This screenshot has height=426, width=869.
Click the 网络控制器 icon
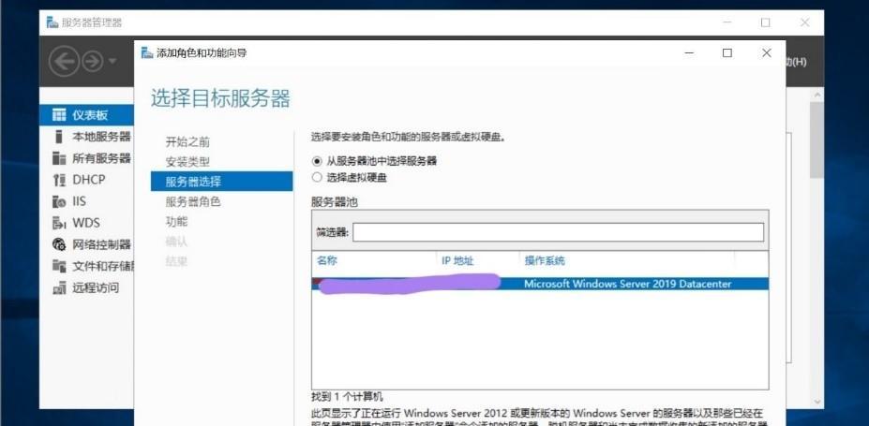[59, 244]
